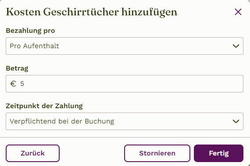Open the Bezahlung pro dropdown
Image resolution: width=250 pixels, height=166 pixels.
tap(125, 46)
